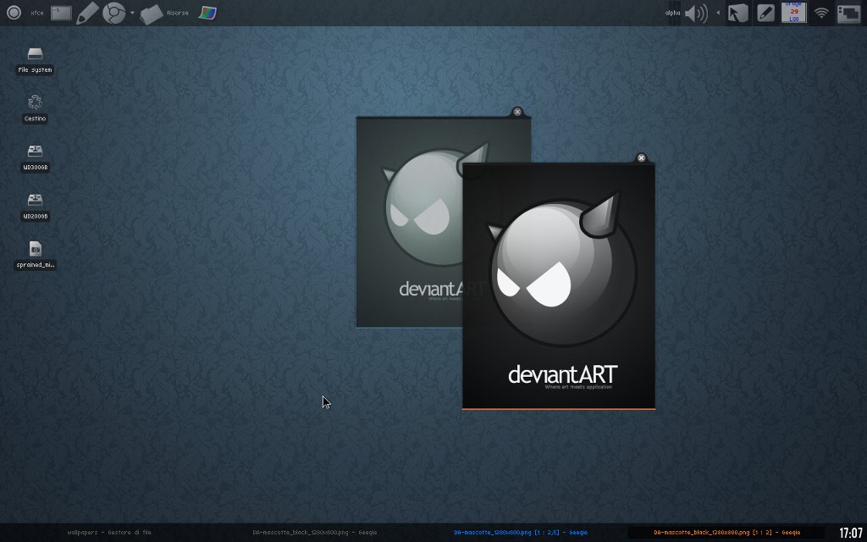867x542 pixels.
Task: Expand the dropdown arrow next to Chromium
Action: point(132,13)
